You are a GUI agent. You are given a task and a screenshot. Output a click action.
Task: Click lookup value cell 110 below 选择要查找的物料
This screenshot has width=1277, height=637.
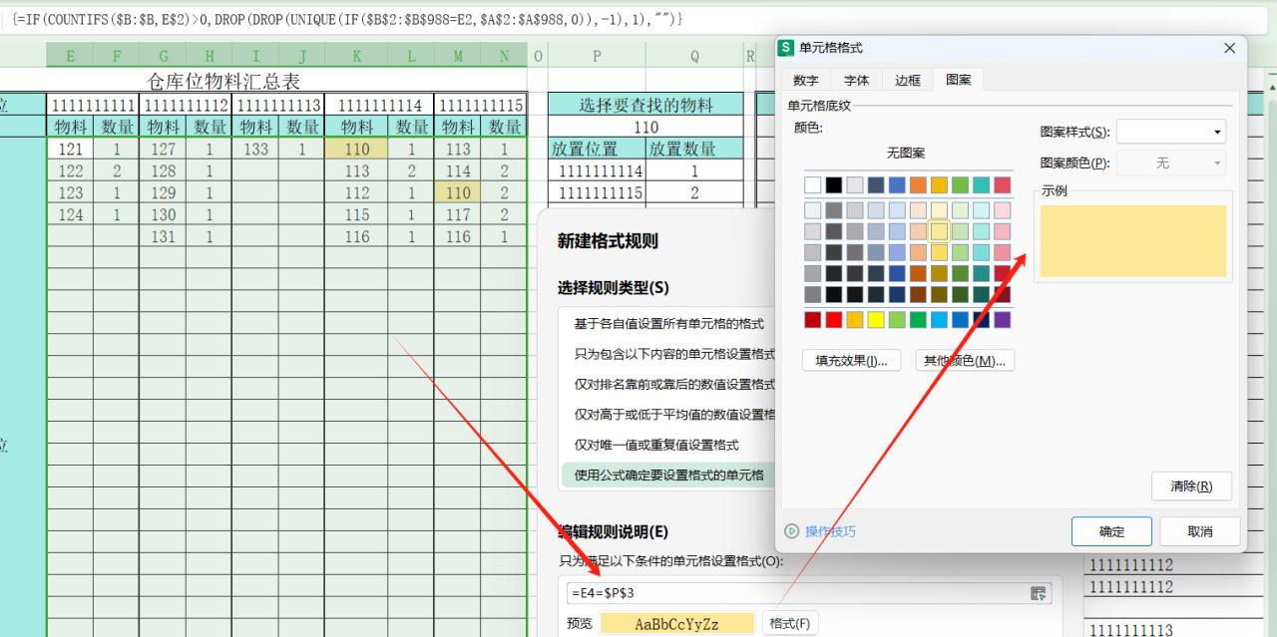646,127
